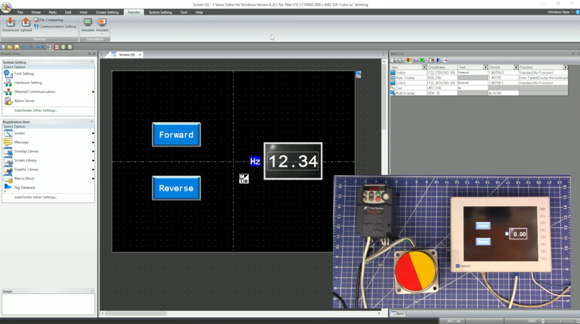580x324 pixels.
Task: Expand the Macro Block submenu arrow
Action: (93, 178)
